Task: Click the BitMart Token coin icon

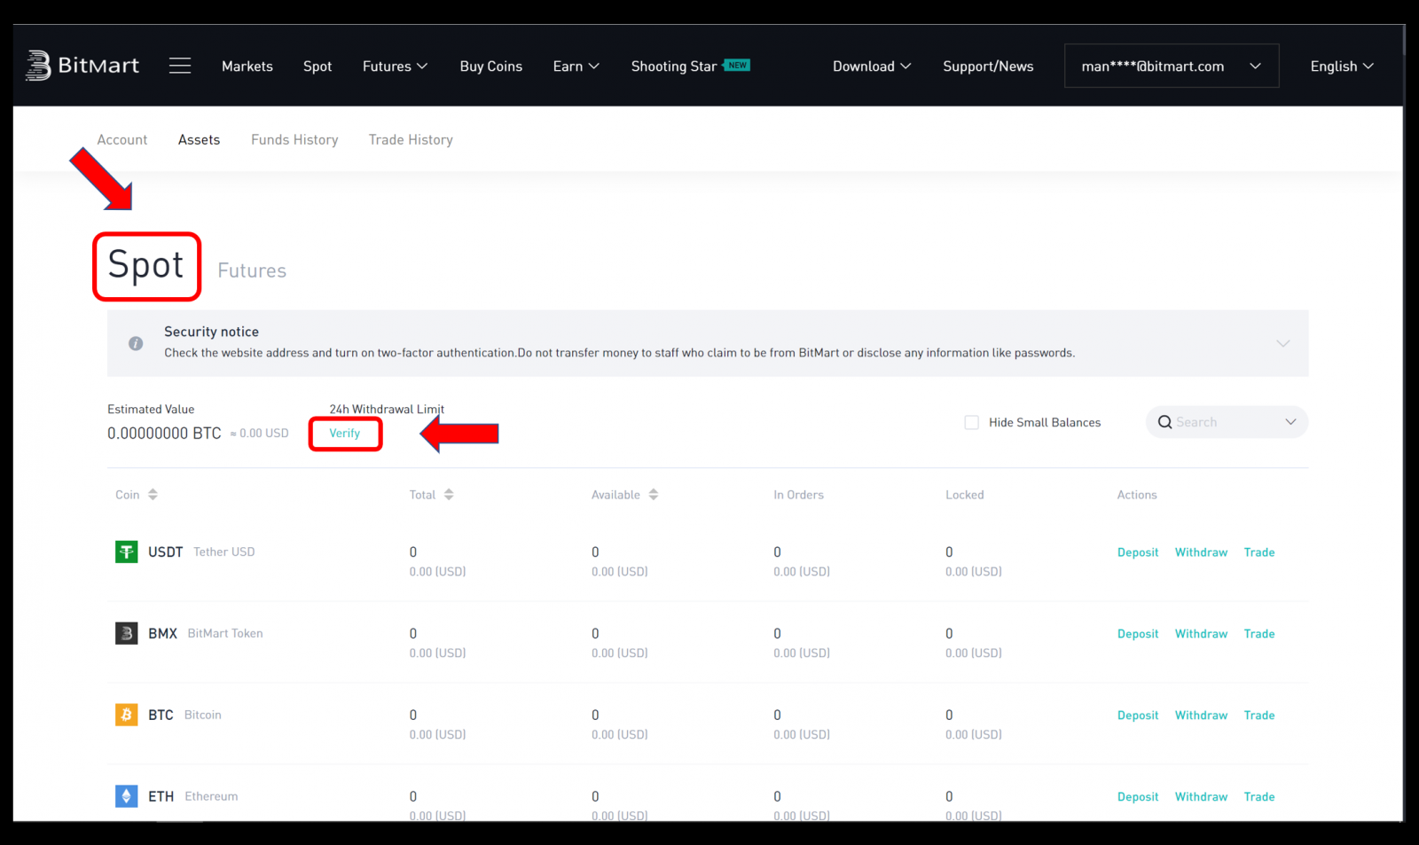Action: pyautogui.click(x=126, y=633)
